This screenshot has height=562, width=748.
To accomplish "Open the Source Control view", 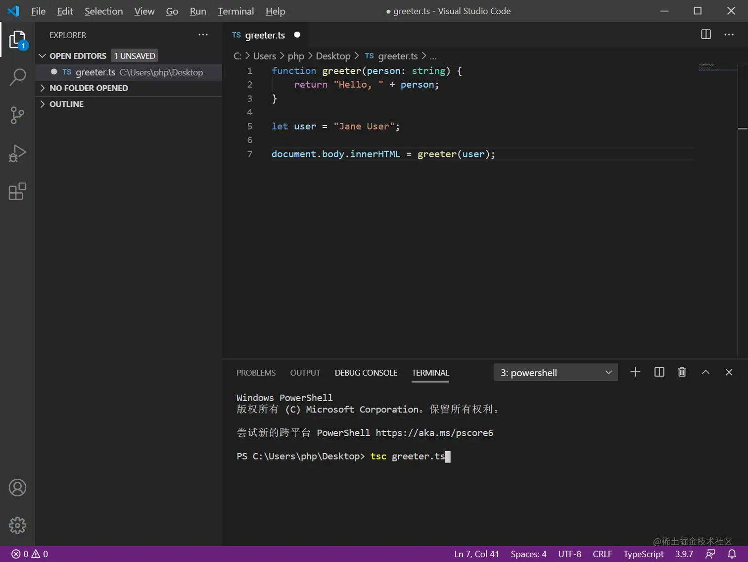I will pyautogui.click(x=17, y=115).
